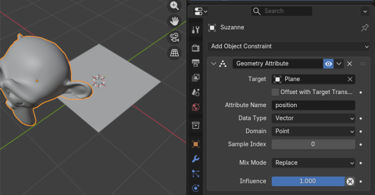Viewport: 375px width, 195px height.
Task: Open the World properties tab
Action: click(196, 107)
